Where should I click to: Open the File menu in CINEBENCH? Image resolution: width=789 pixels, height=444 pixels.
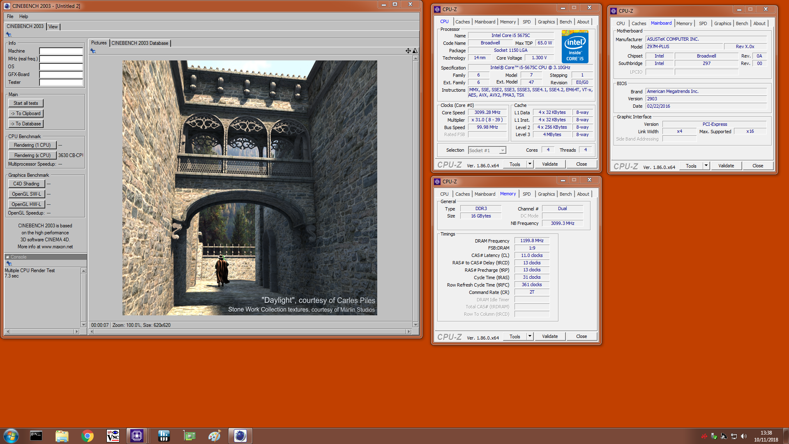coord(10,16)
